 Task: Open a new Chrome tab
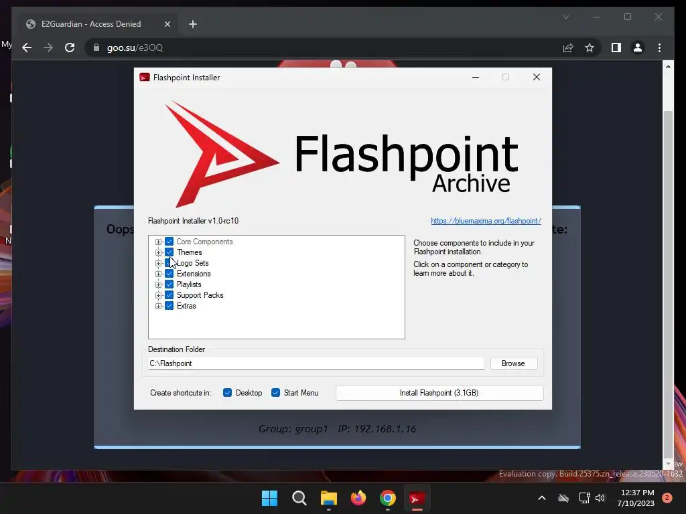pos(193,24)
